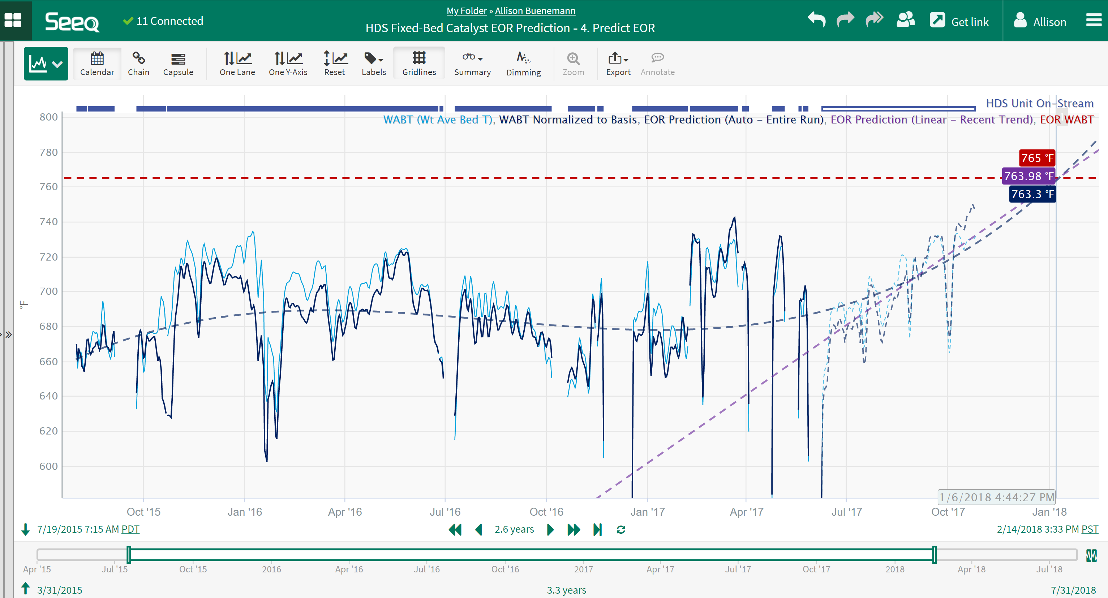This screenshot has height=598, width=1108.
Task: Click the Get link button
Action: (x=959, y=21)
